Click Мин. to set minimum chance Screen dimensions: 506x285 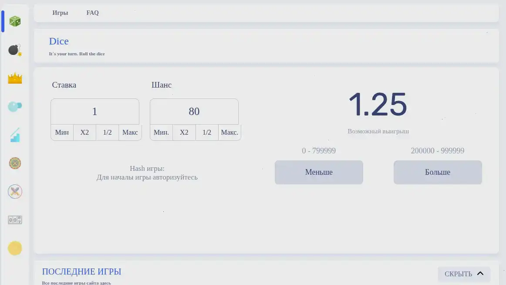pos(161,132)
